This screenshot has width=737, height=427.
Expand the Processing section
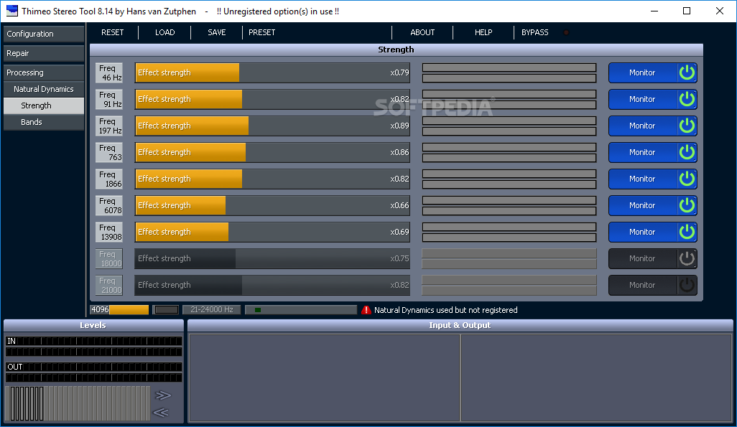pyautogui.click(x=44, y=72)
